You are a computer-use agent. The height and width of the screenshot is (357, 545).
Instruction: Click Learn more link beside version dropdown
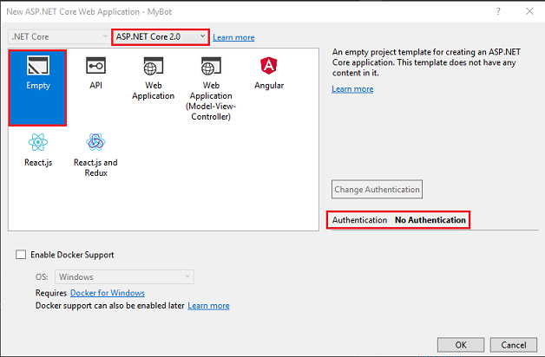233,37
